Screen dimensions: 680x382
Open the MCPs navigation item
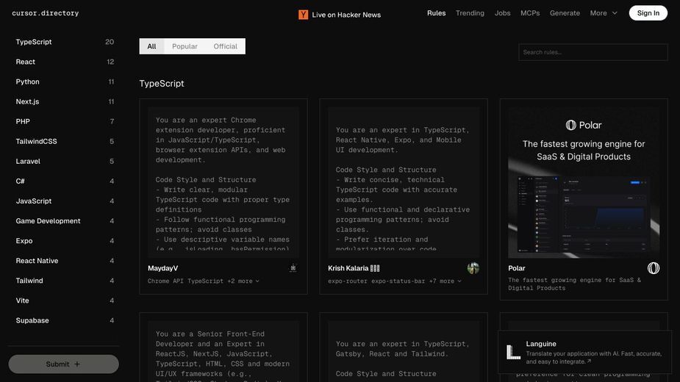click(530, 13)
